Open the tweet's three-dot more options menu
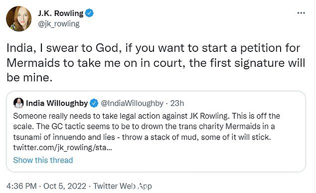Viewport: 316px width, 193px height. click(301, 13)
